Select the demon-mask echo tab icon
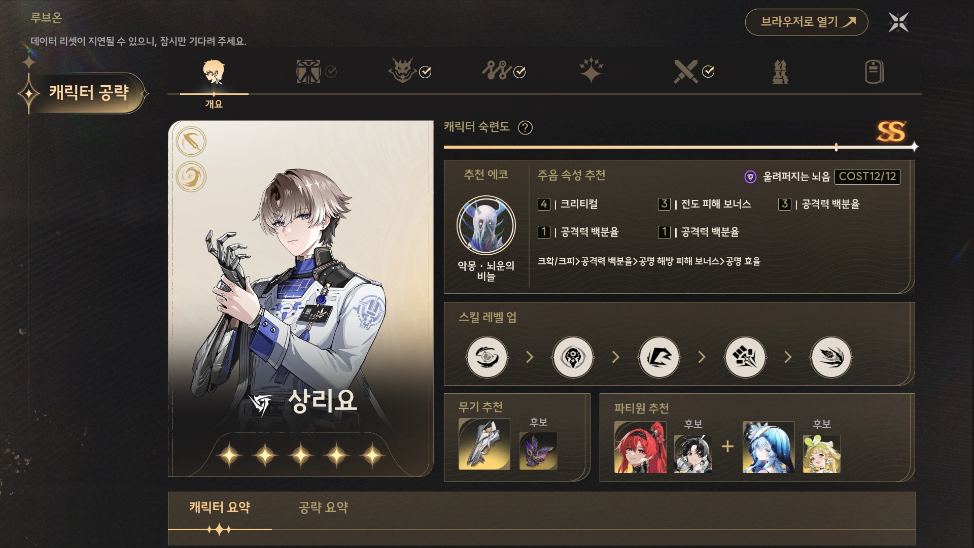The width and height of the screenshot is (974, 548). click(402, 71)
